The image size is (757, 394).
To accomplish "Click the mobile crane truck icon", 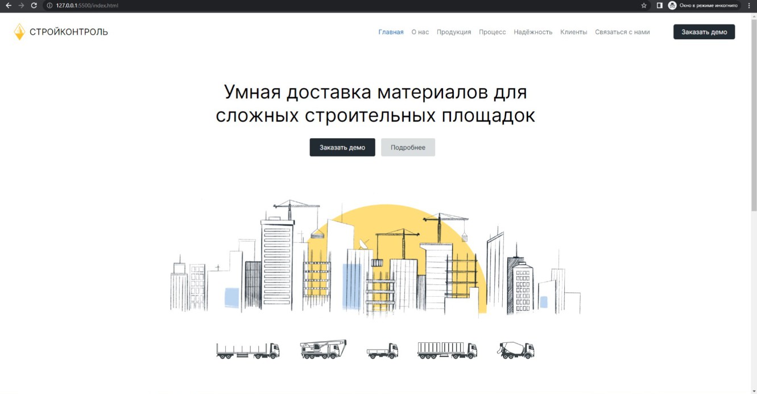I will (323, 349).
